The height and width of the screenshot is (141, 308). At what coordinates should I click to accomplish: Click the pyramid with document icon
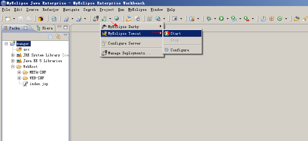pyautogui.click(x=79, y=19)
